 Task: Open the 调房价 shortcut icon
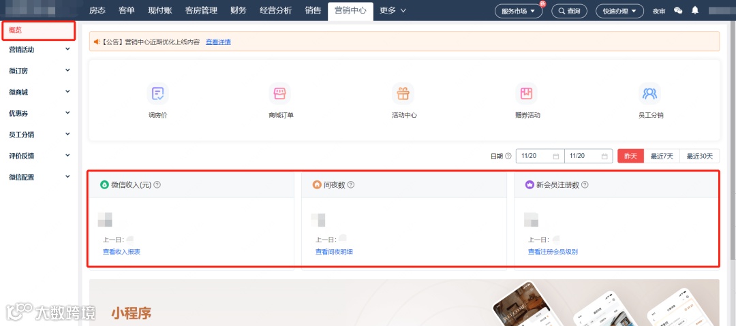point(157,93)
